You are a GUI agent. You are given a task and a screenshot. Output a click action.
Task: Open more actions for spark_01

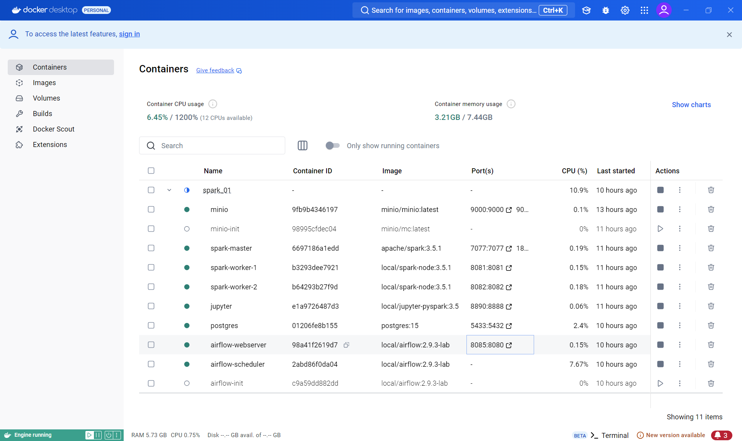click(x=680, y=190)
